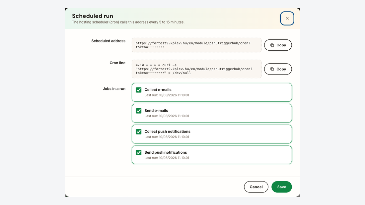Copy the scheduled address

278,45
